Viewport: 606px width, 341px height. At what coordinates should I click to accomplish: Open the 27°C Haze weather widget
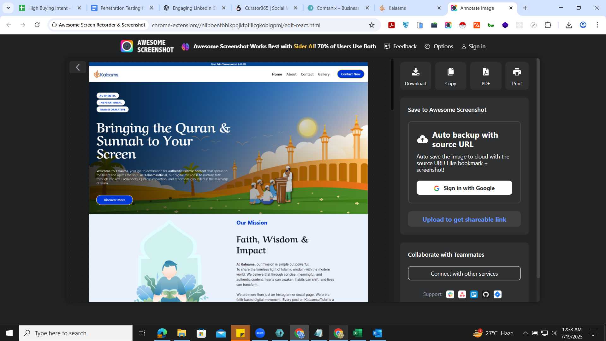click(x=493, y=333)
